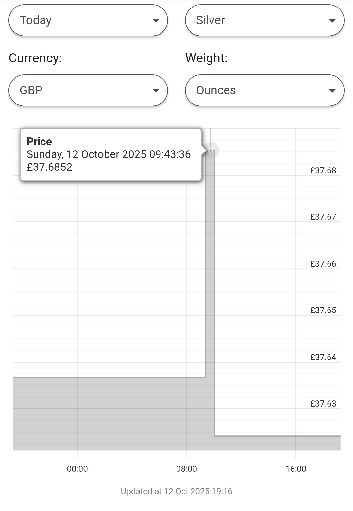Click the £37.64 price axis label
The width and height of the screenshot is (353, 511).
323,357
